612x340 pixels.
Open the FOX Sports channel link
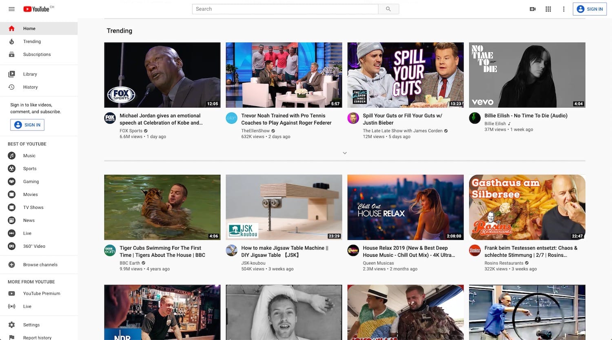[131, 131]
